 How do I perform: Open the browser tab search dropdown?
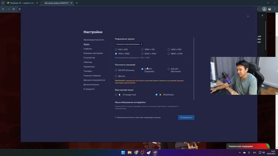click(3, 3)
